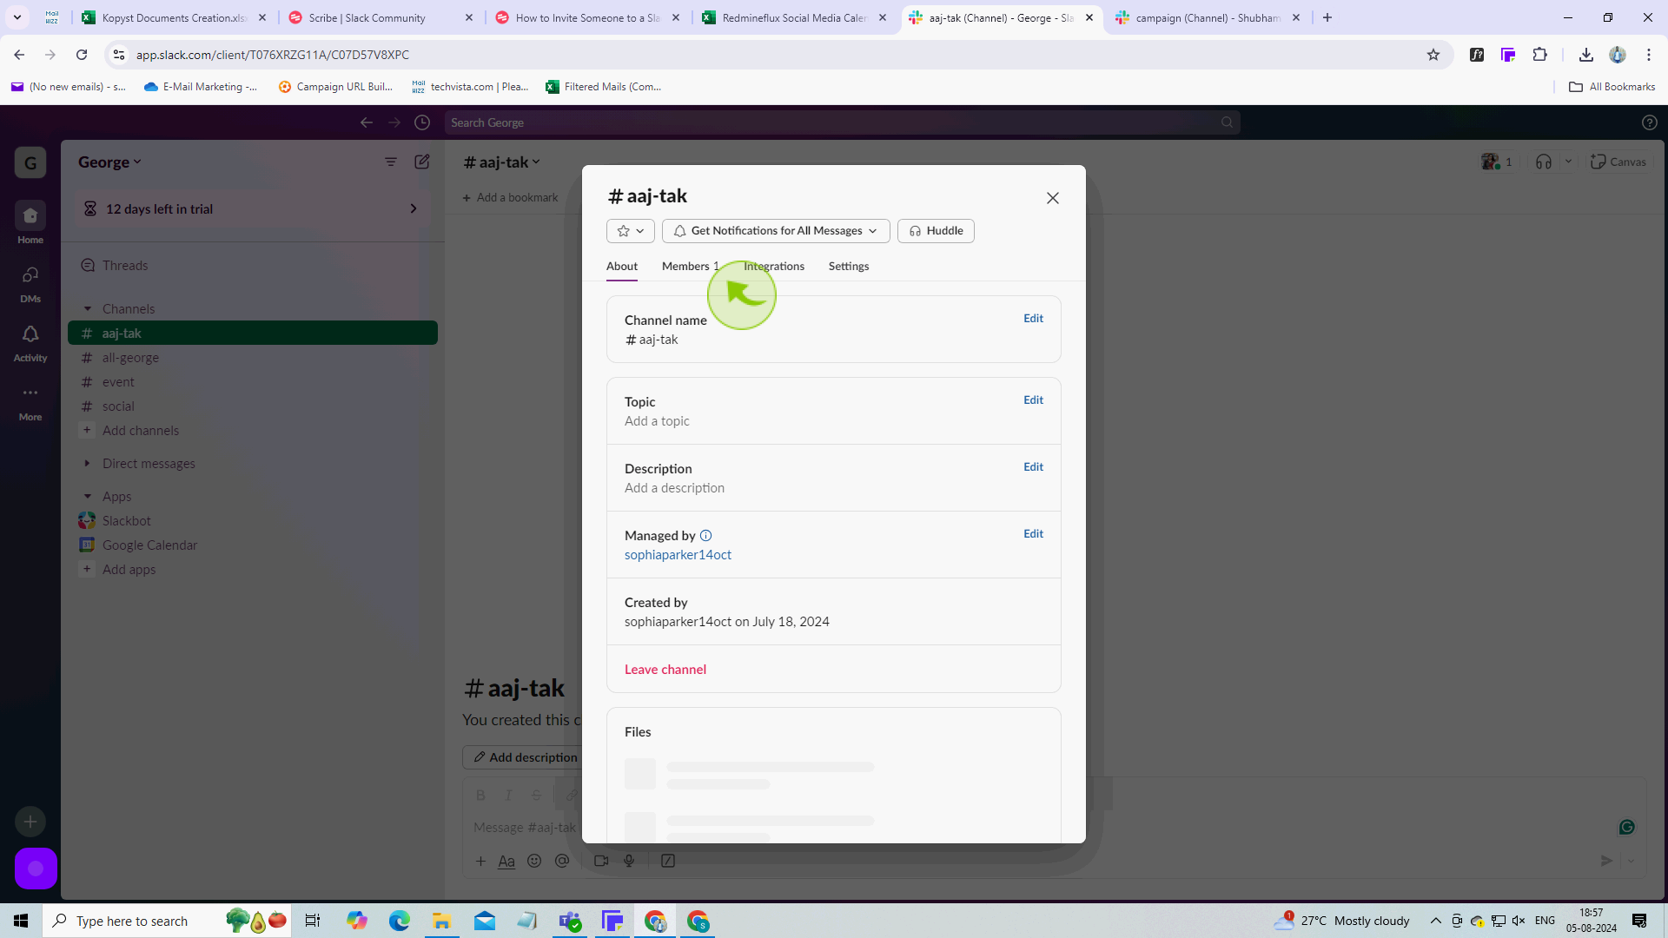
Task: Compose a new message
Action: tap(422, 162)
